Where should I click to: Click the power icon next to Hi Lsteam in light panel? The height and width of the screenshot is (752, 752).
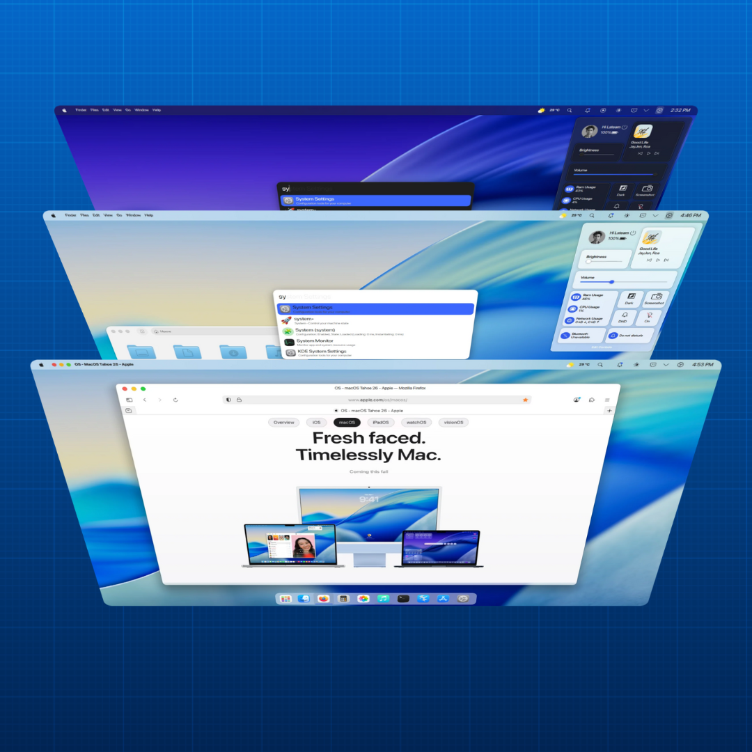point(633,233)
